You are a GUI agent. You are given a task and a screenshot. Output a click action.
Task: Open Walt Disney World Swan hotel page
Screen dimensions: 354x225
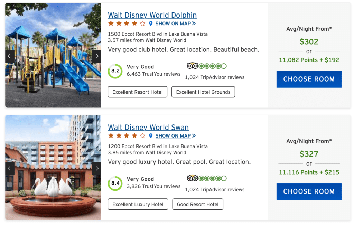(148, 128)
